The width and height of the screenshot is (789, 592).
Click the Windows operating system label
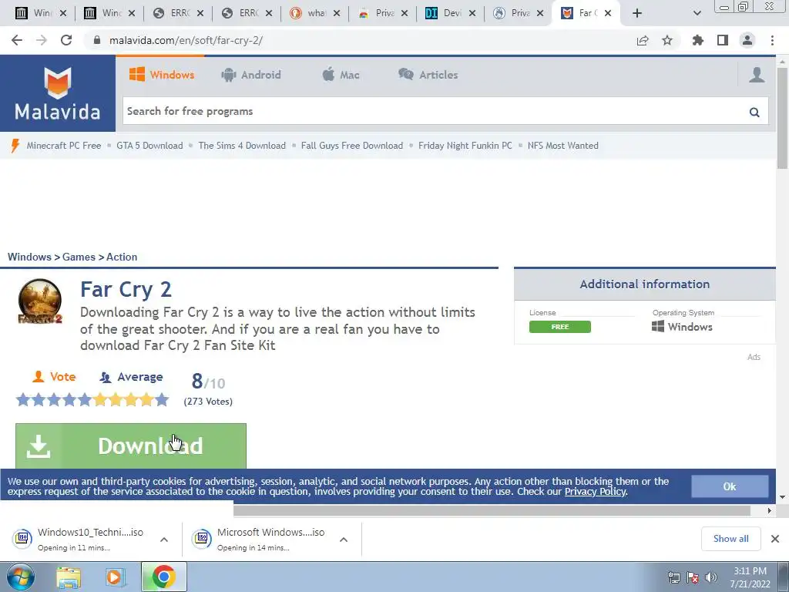pos(682,327)
